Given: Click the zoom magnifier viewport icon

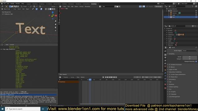Looking at the screenshot, I should pyautogui.click(x=55, y=21).
